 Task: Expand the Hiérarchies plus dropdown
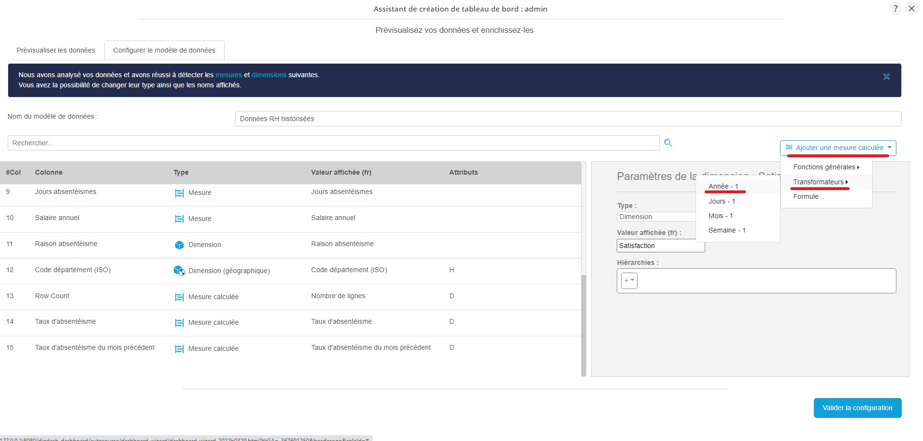[x=629, y=280]
